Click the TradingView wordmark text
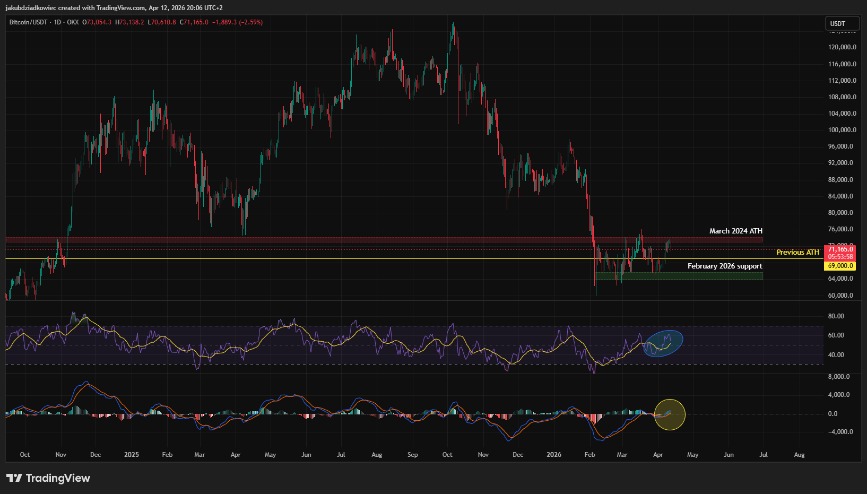Viewport: 867px width, 494px height. pos(58,478)
